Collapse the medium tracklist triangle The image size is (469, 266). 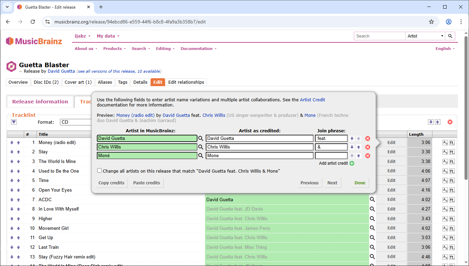tap(14, 122)
